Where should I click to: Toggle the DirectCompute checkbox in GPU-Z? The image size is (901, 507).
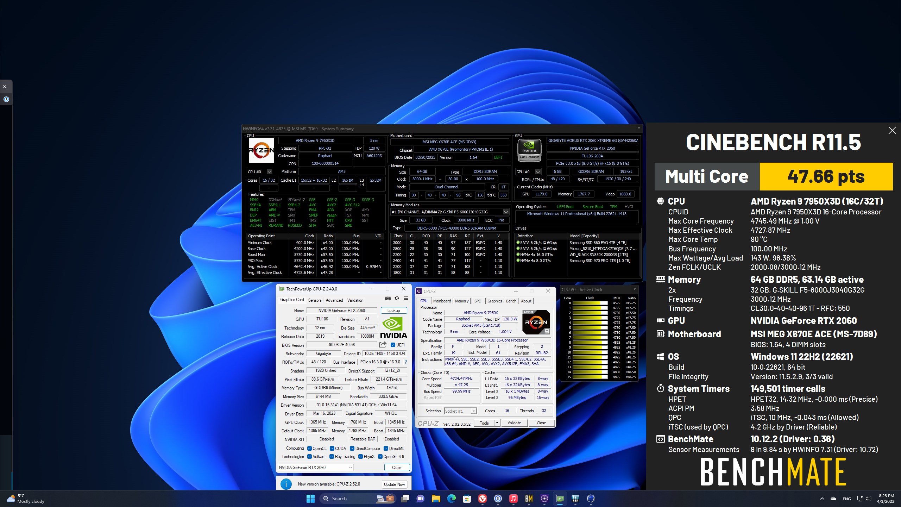(x=352, y=449)
